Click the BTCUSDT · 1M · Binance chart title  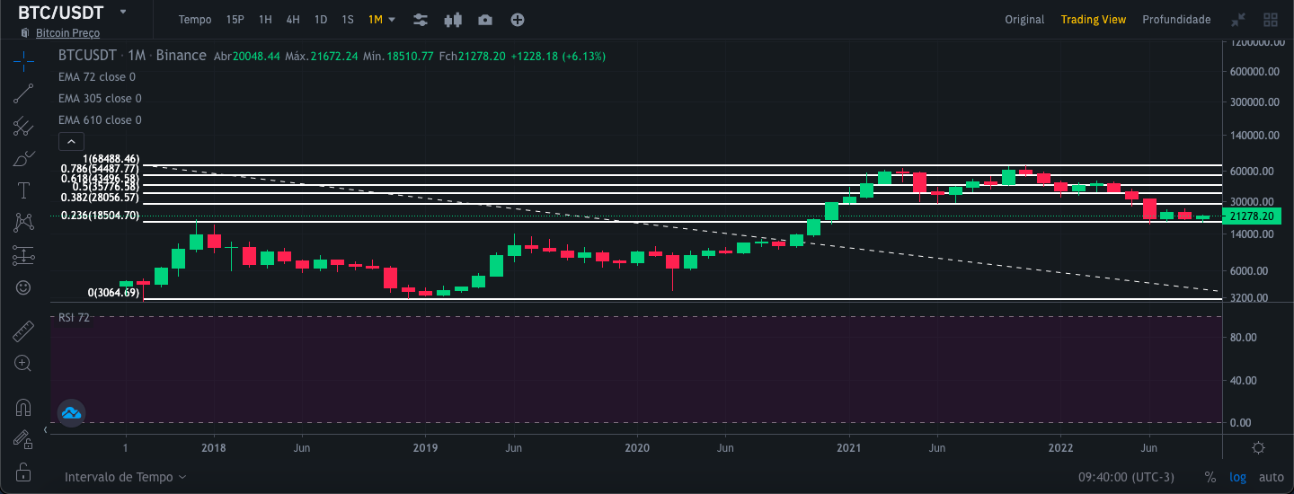132,56
